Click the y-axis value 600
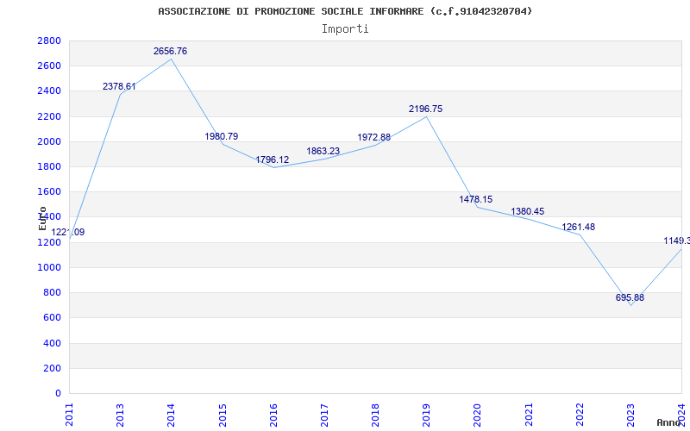 [52, 317]
